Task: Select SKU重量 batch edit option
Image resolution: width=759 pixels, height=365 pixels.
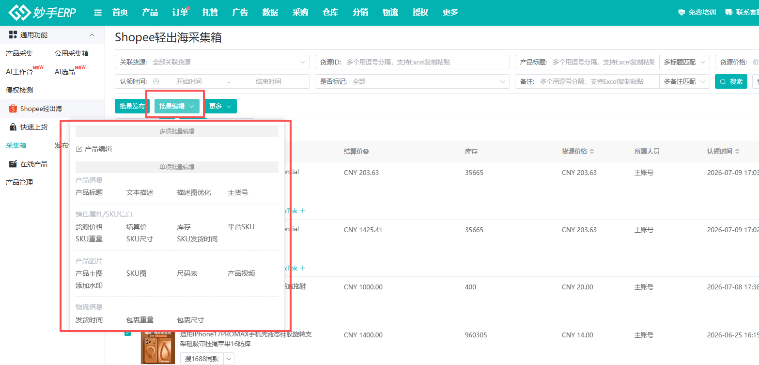Action: [x=89, y=239]
